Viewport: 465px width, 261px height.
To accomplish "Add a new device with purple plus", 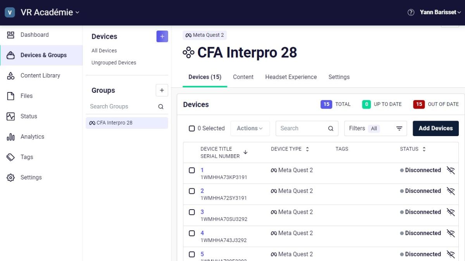I will [x=162, y=36].
